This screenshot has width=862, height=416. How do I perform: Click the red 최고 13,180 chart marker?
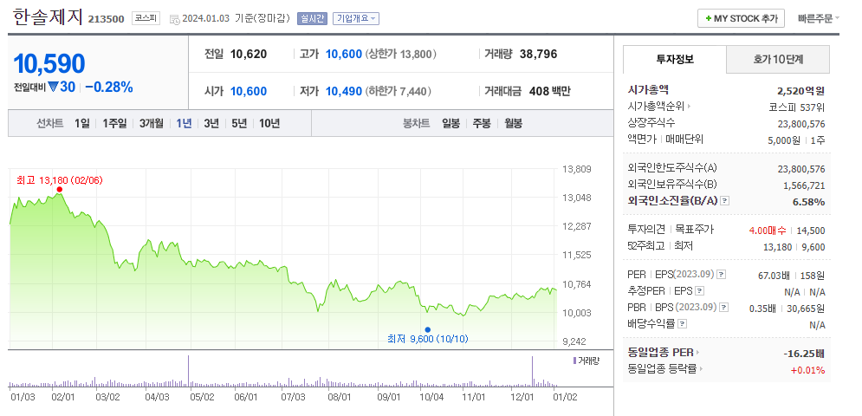tap(60, 189)
